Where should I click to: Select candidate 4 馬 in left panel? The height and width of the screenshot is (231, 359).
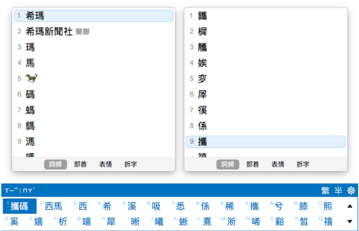[94, 63]
